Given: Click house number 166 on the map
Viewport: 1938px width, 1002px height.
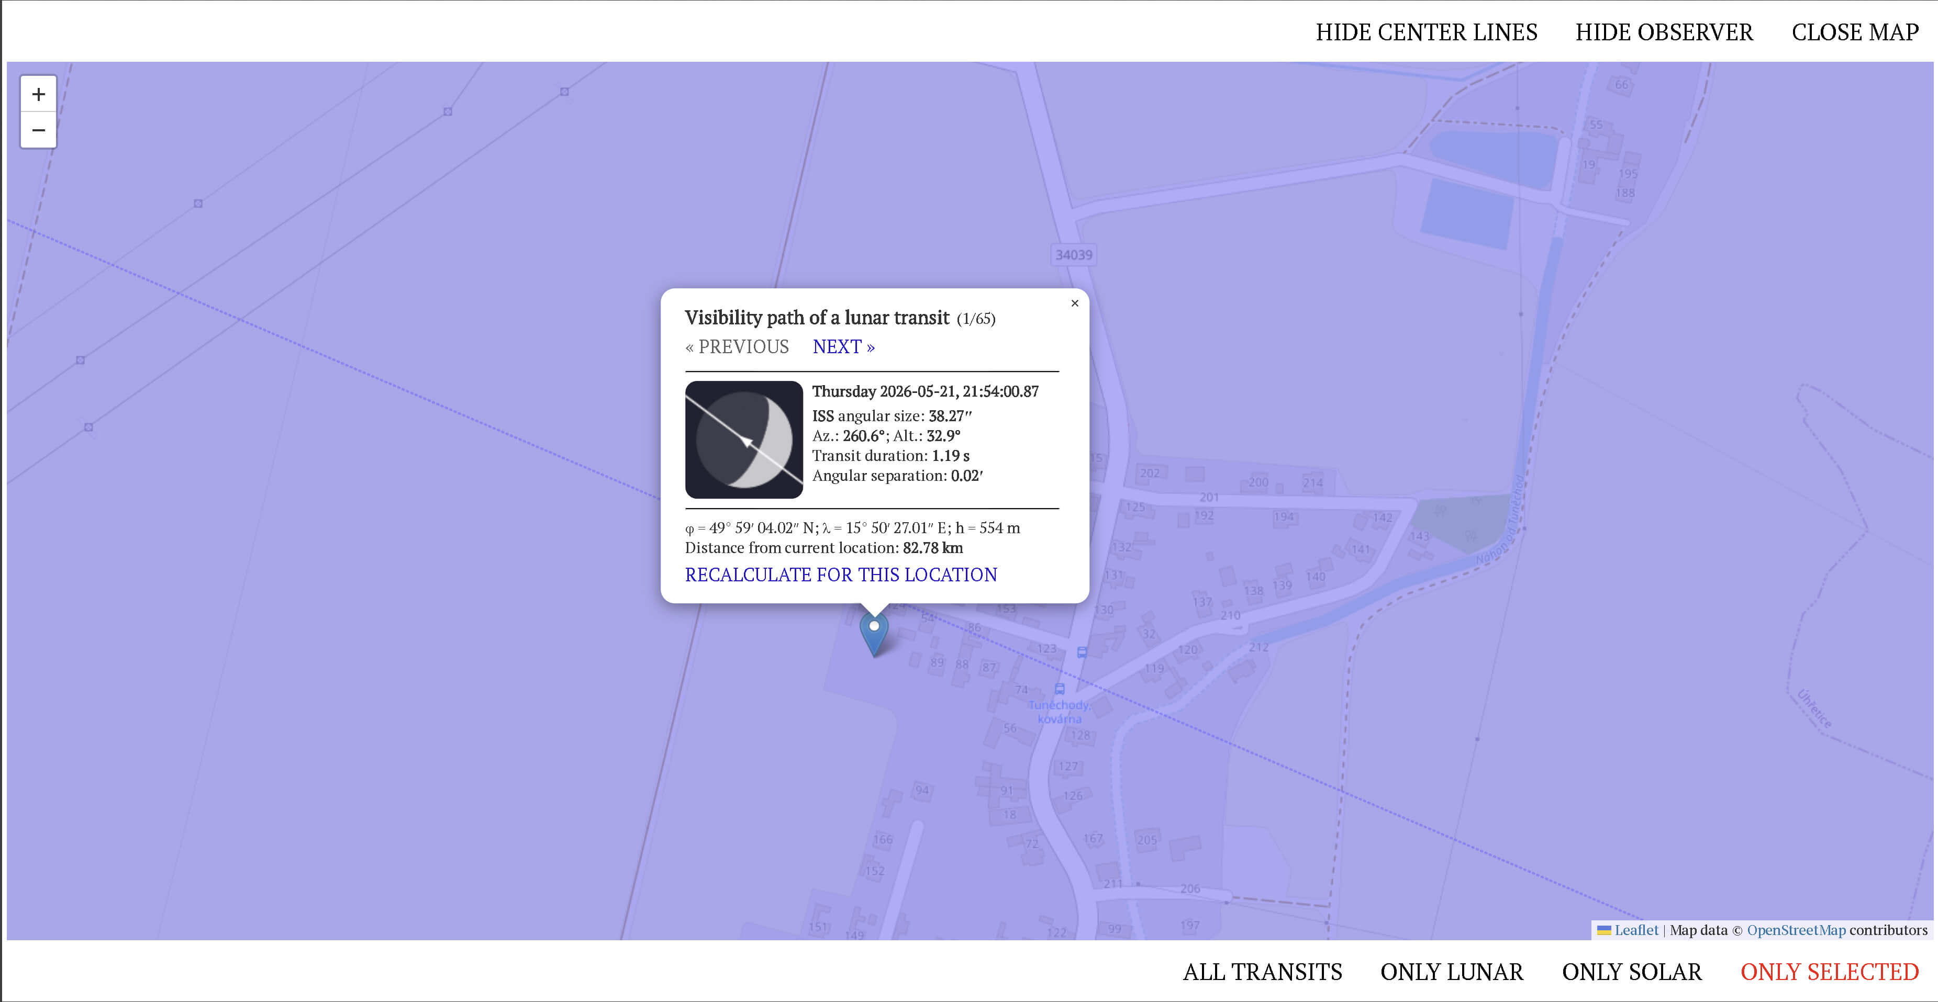Looking at the screenshot, I should pos(883,839).
